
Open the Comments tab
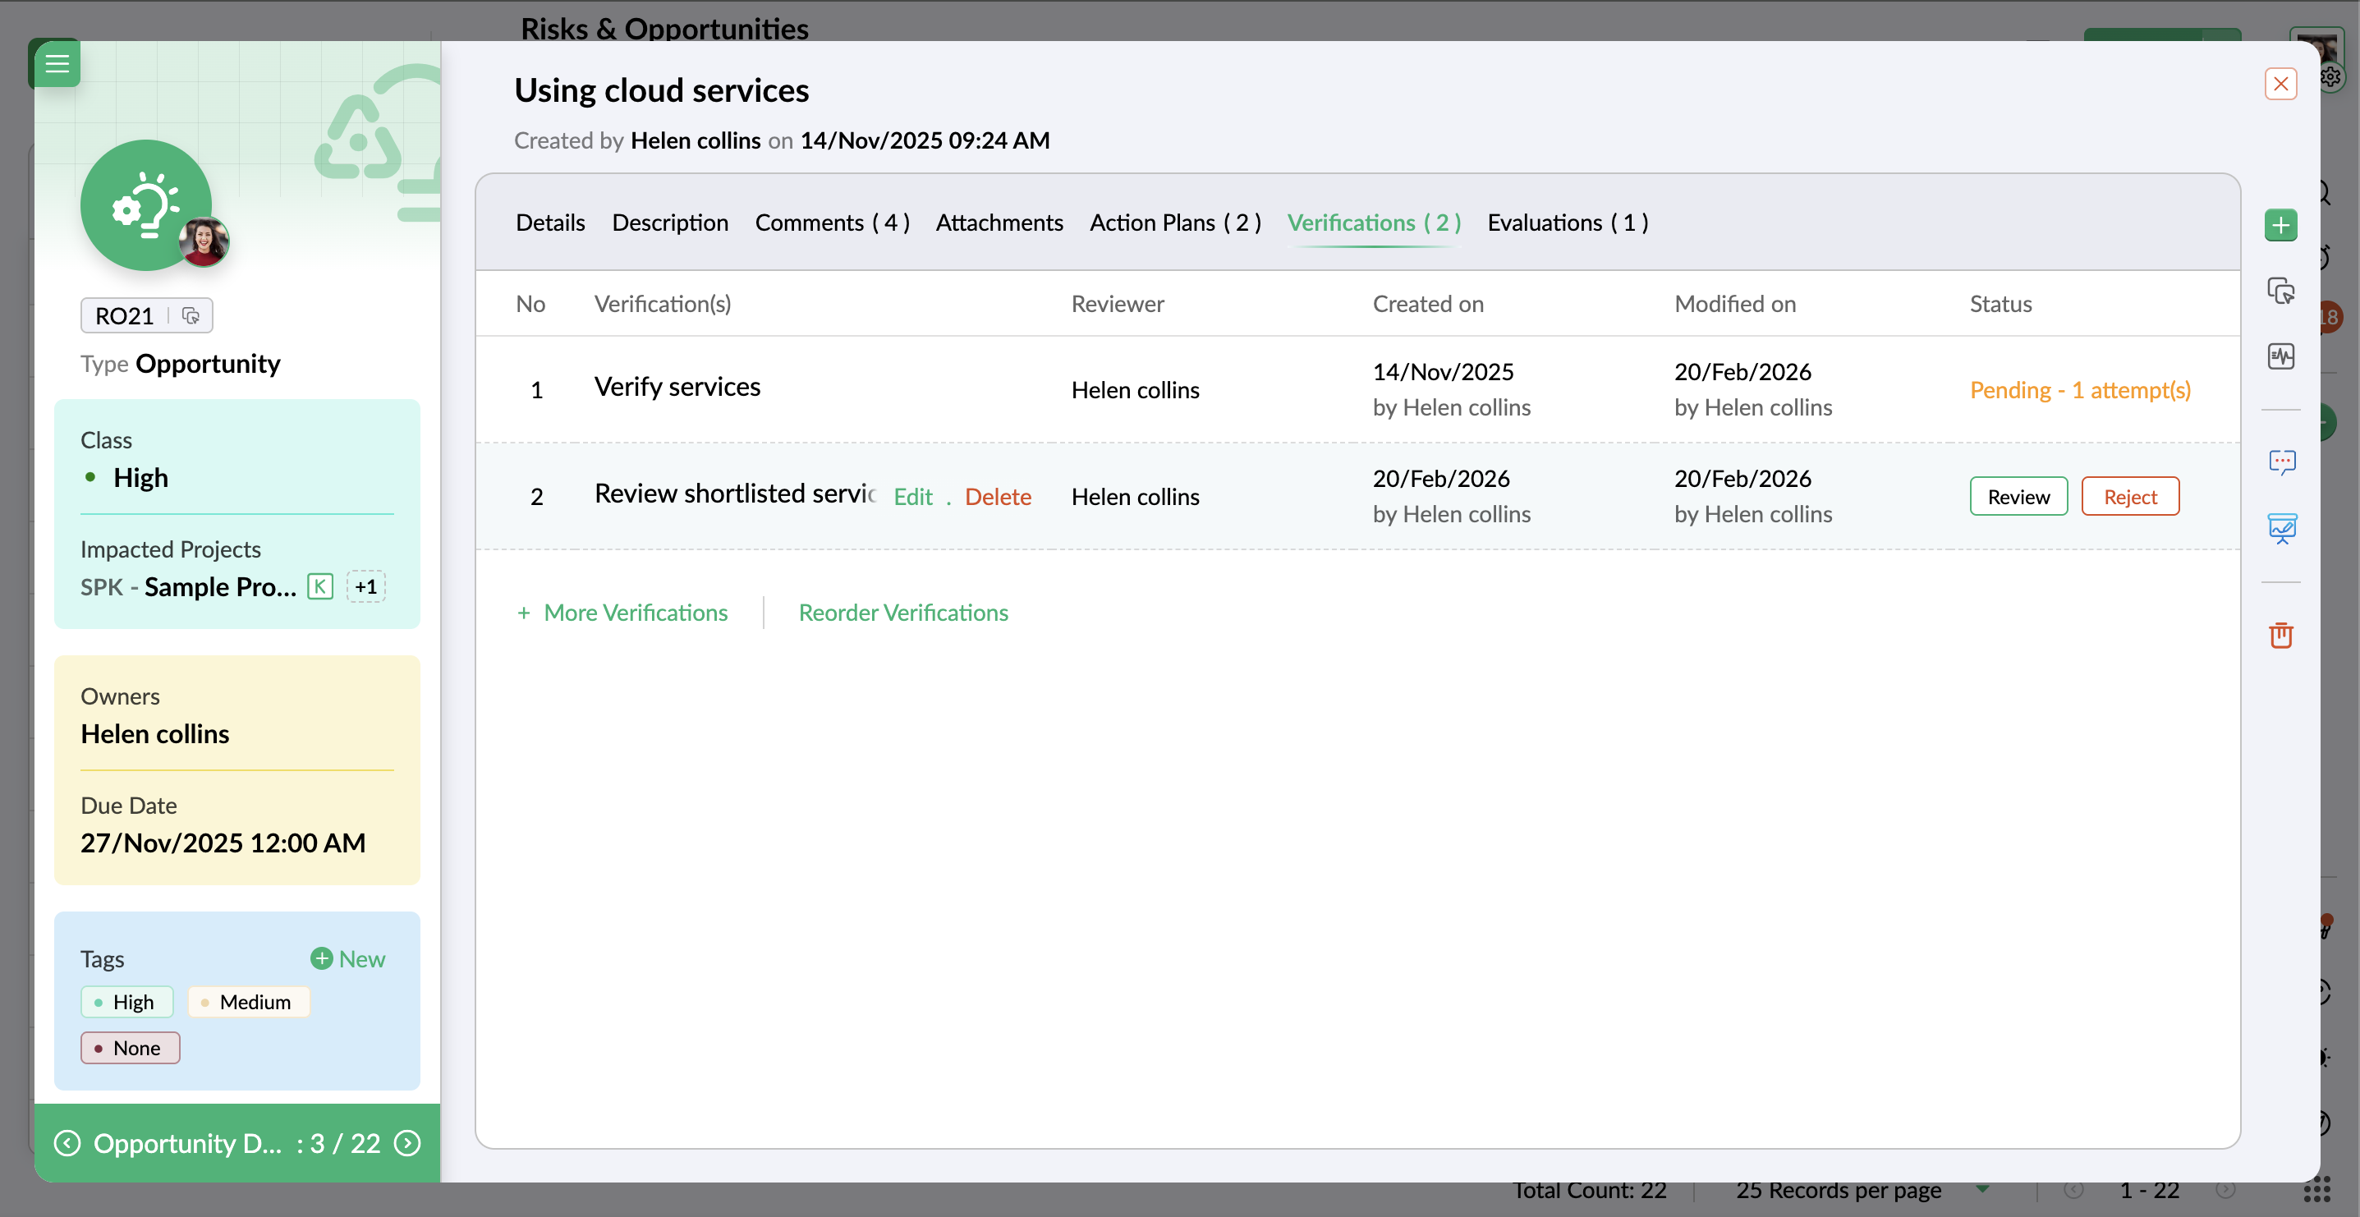[x=831, y=223]
